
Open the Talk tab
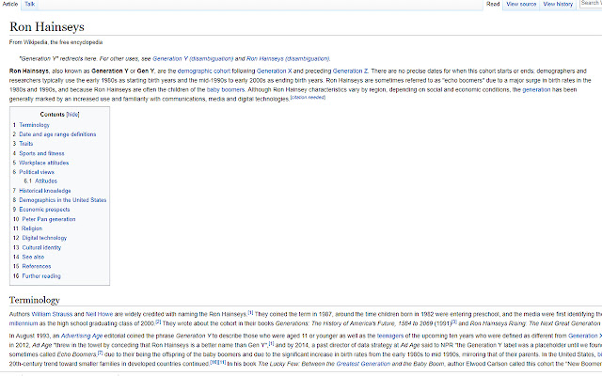tap(29, 4)
